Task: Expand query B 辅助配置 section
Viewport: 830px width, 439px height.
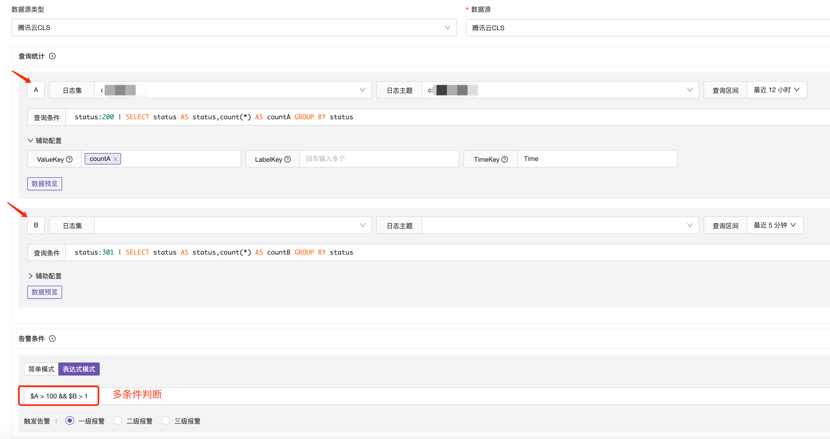Action: pyautogui.click(x=45, y=276)
